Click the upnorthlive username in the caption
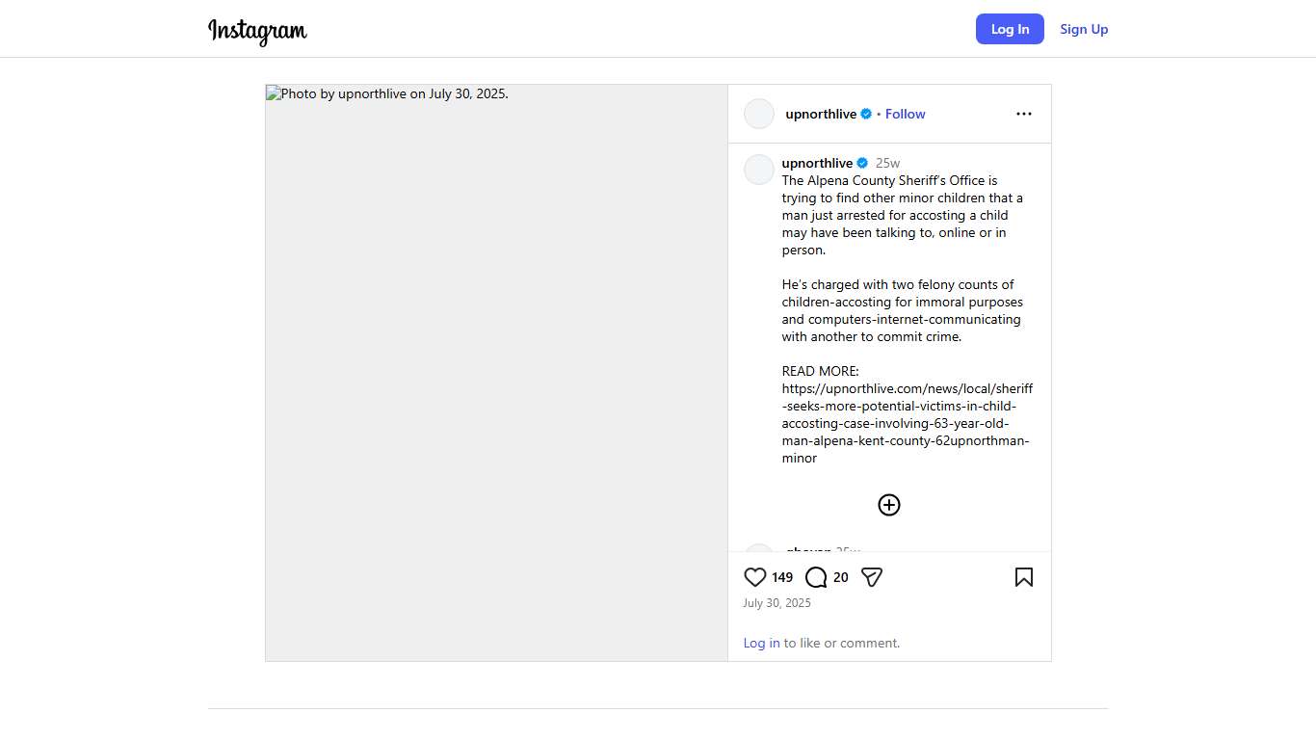 [x=817, y=163]
